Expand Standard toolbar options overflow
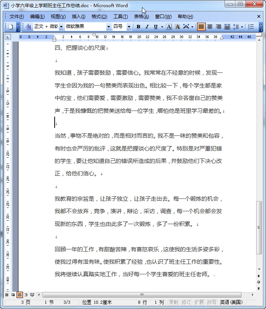Image resolution: width=266 pixels, height=309 pixels. point(18,27)
